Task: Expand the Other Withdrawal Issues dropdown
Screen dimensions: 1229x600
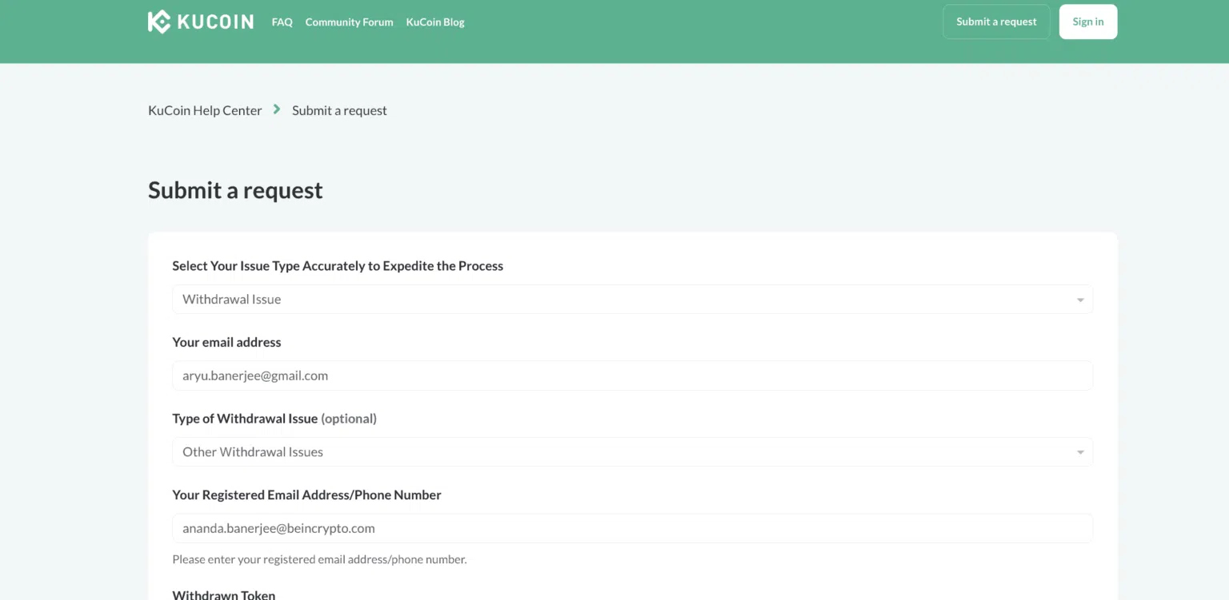Action: pyautogui.click(x=632, y=452)
